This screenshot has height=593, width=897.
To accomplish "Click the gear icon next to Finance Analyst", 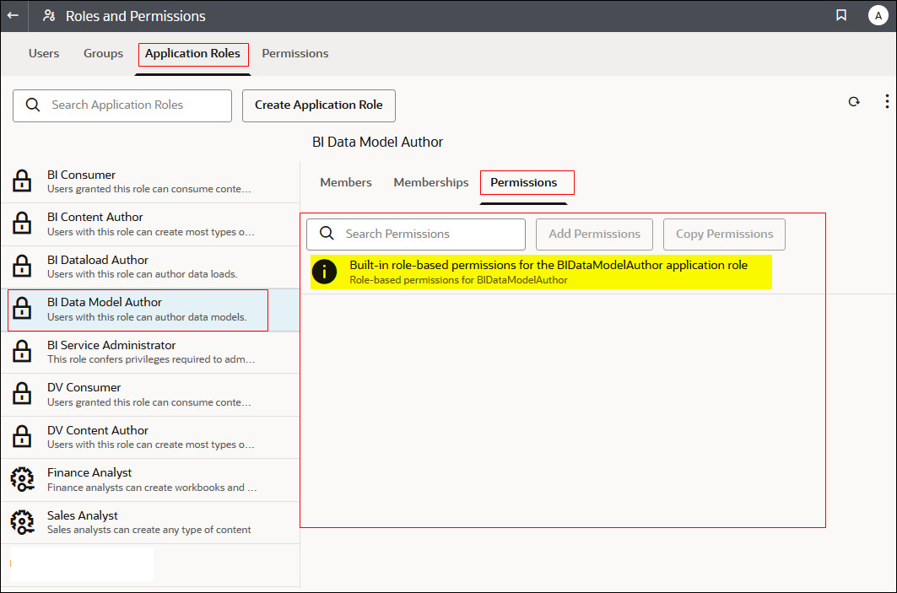I will click(x=22, y=479).
